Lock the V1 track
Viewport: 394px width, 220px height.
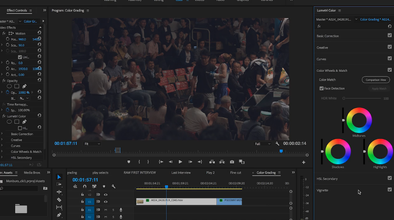pos(82,201)
